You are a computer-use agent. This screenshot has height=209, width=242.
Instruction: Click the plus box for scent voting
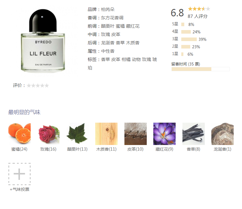(19, 174)
